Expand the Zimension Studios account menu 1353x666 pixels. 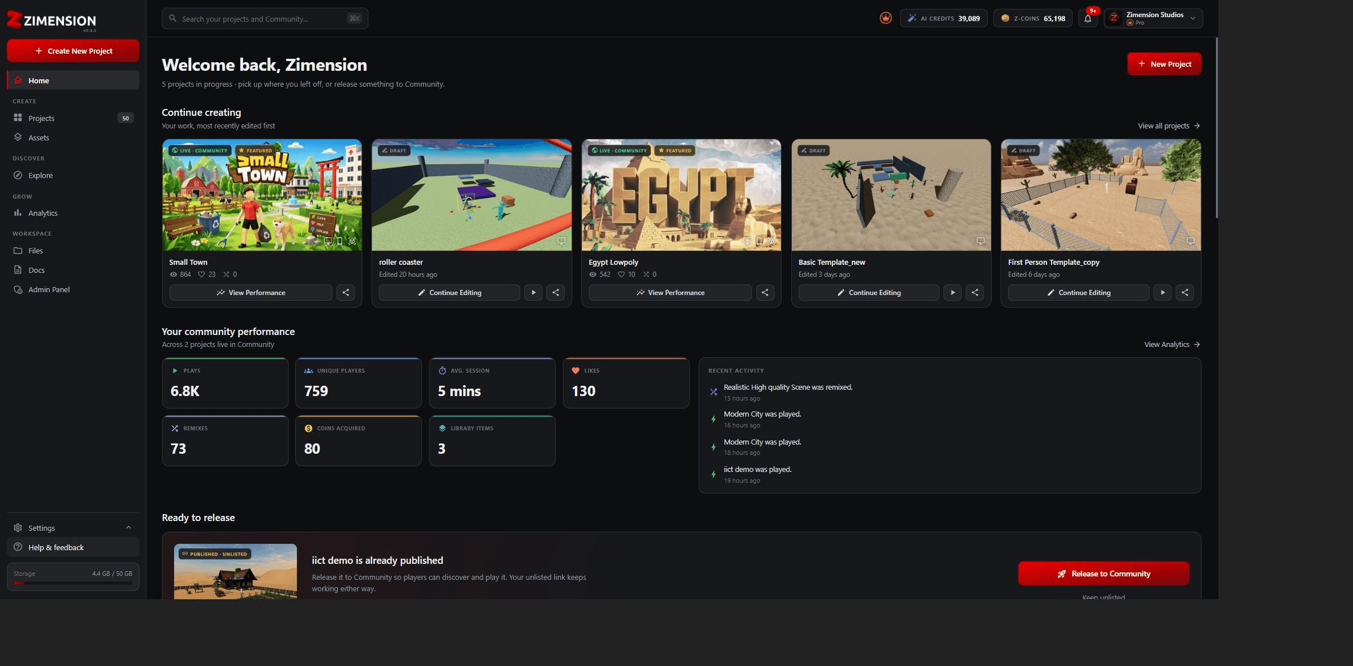tap(1153, 18)
